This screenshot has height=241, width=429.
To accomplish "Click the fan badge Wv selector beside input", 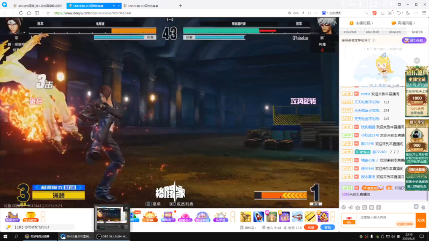I will click(x=349, y=221).
